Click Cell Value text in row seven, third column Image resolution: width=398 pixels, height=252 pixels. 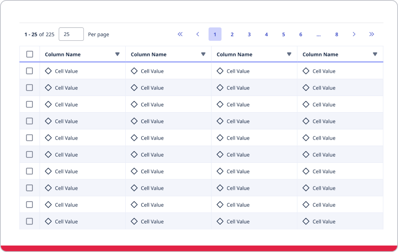tap(238, 172)
